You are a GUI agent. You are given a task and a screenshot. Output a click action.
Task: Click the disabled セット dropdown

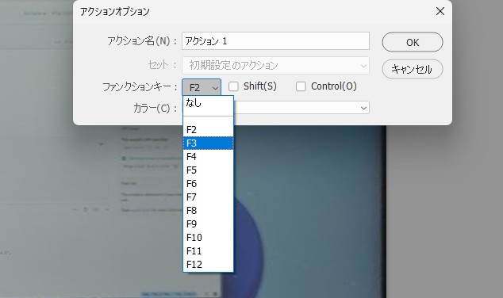tap(275, 65)
